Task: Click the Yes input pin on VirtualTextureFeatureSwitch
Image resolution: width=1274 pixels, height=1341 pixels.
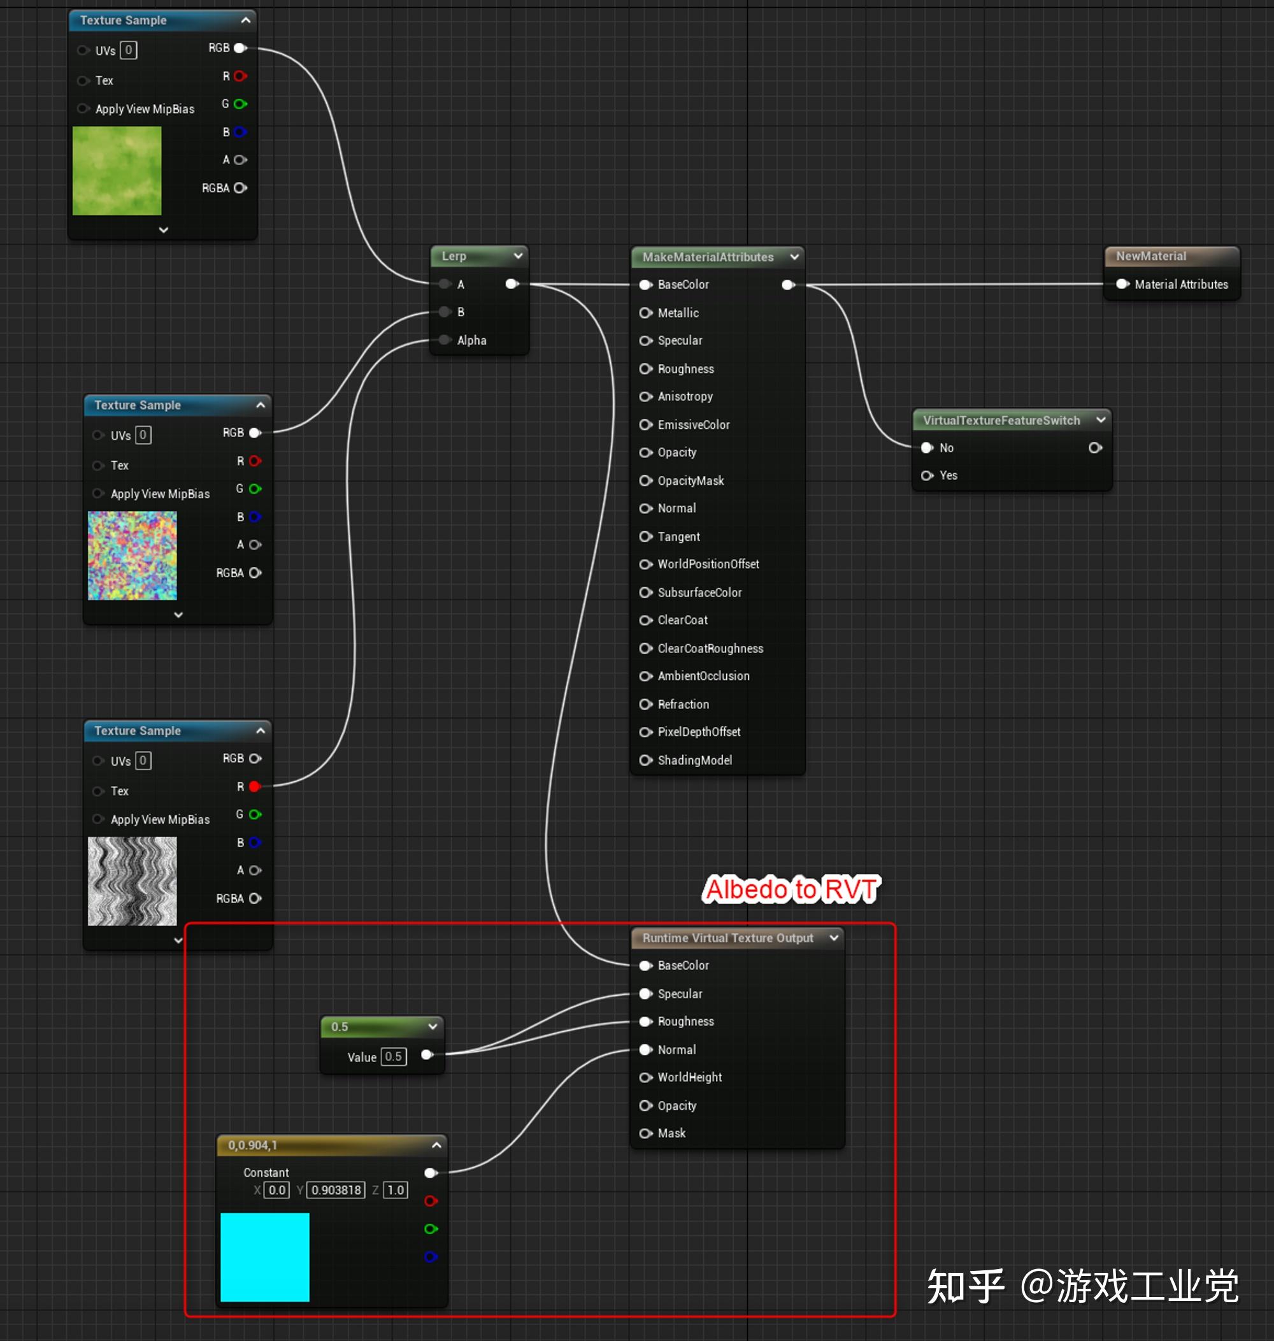Action: (x=927, y=476)
